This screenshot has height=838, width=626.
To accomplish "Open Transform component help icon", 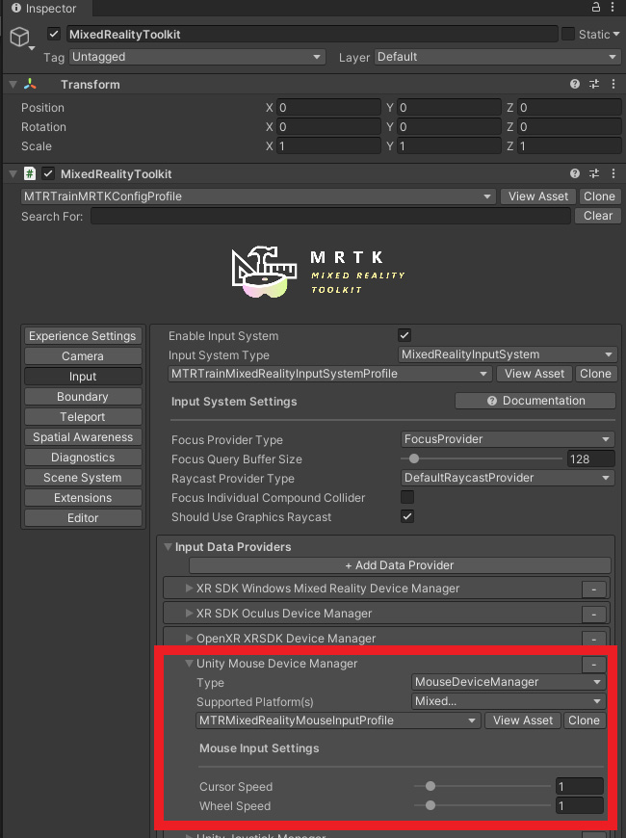I will [x=575, y=84].
